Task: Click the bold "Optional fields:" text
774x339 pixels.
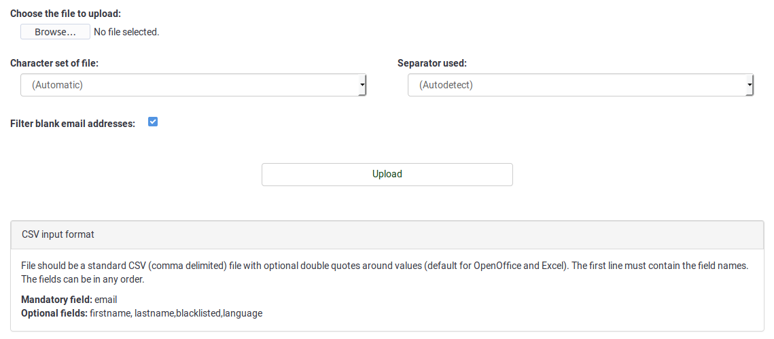Action: coord(54,313)
